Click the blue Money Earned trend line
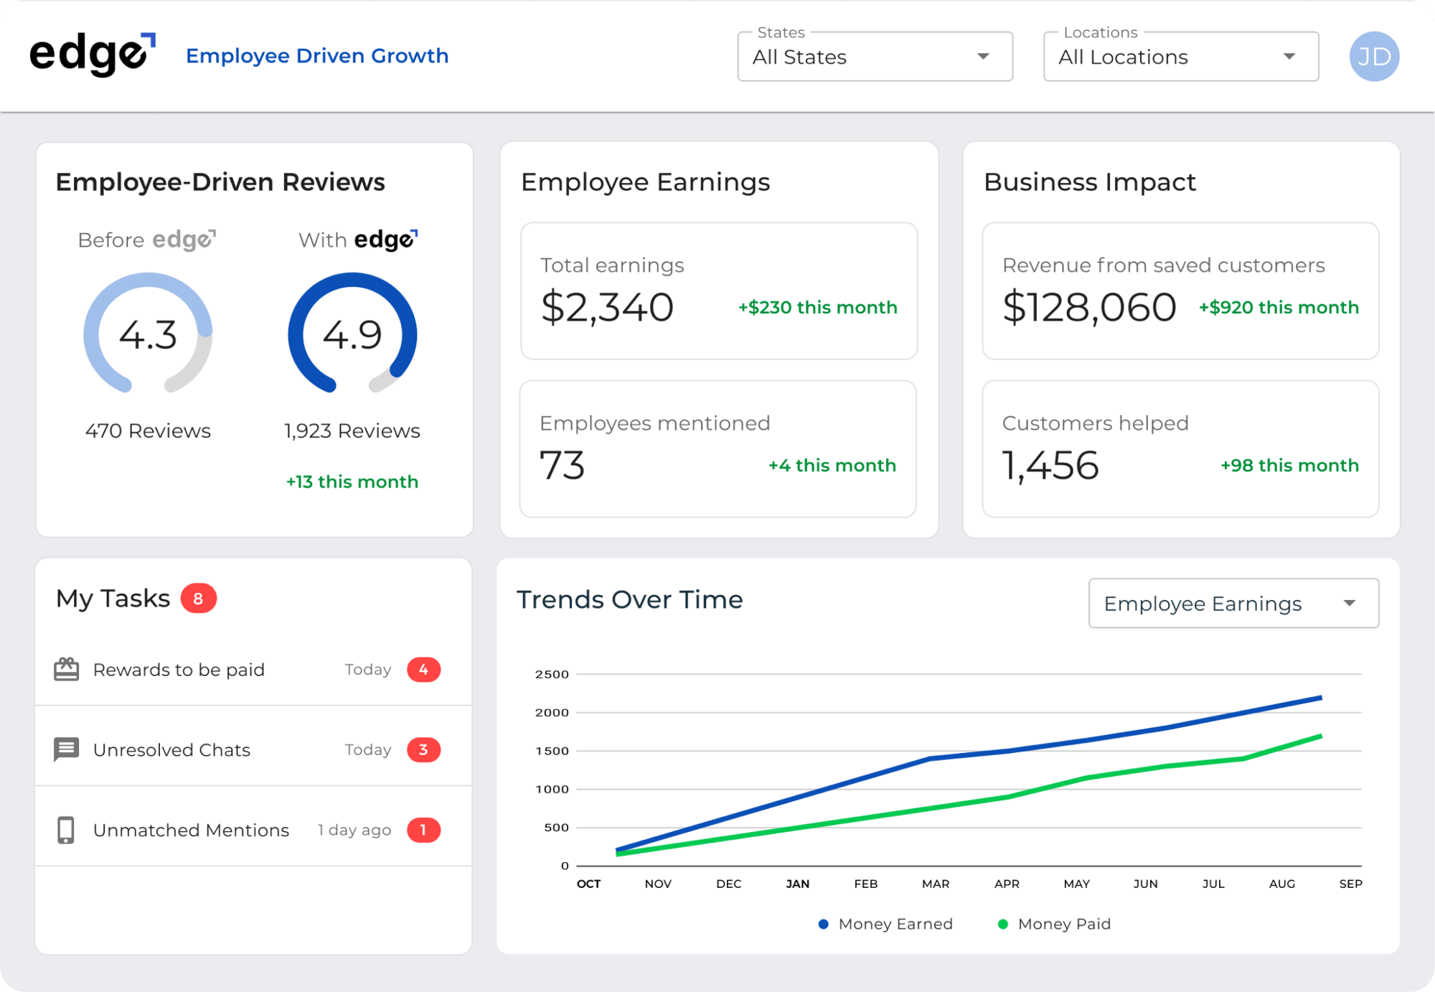The width and height of the screenshot is (1435, 992). tap(929, 758)
